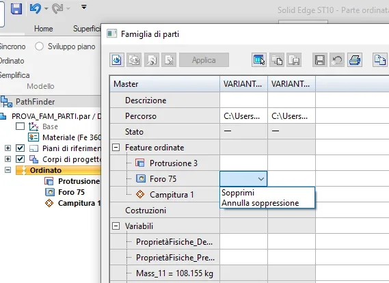Screen dimensions: 389x283
Task: Click Campitura 1 icon in table
Action: 140,194
